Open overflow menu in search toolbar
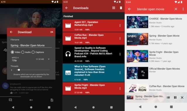187x111 pixels. coord(183,9)
